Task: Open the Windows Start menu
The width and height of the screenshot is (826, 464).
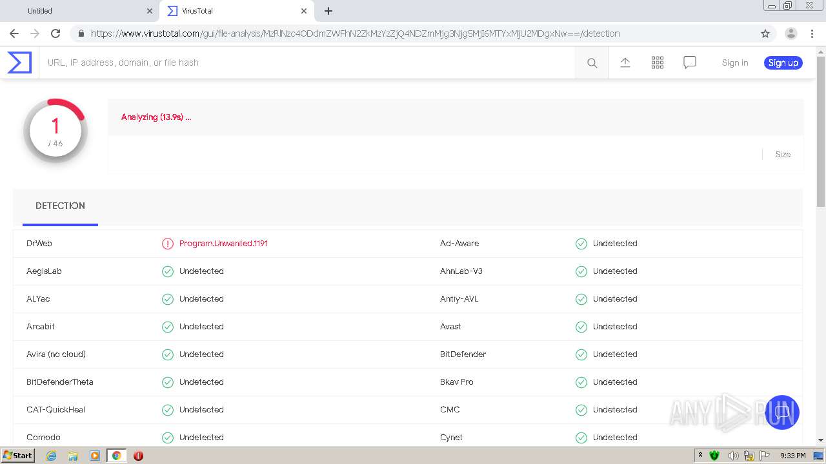Action: 18,456
